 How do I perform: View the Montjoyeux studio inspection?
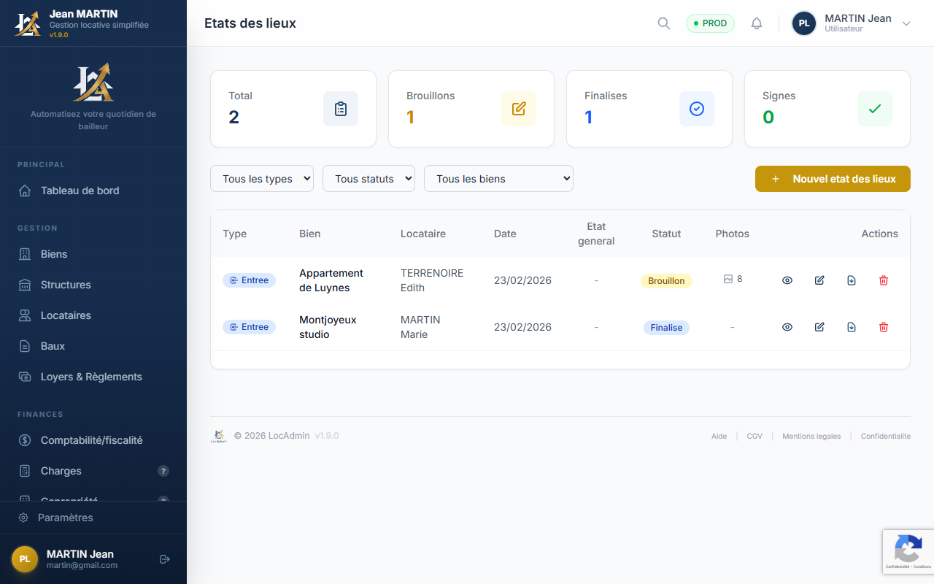coord(787,327)
